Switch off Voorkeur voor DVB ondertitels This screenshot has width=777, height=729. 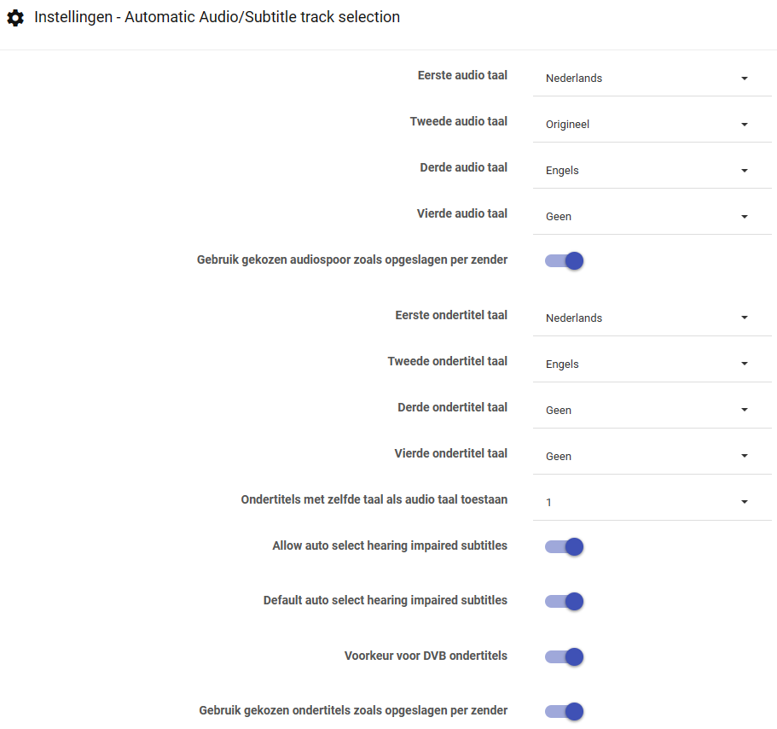pos(565,657)
